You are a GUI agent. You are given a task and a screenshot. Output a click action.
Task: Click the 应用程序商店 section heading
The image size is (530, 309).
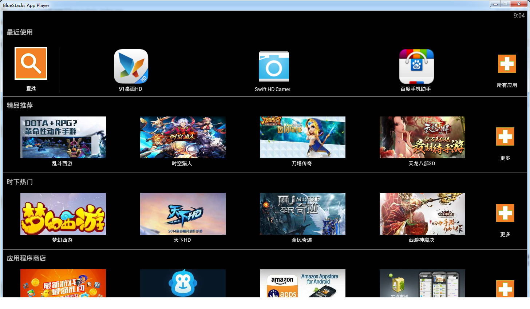coord(26,258)
